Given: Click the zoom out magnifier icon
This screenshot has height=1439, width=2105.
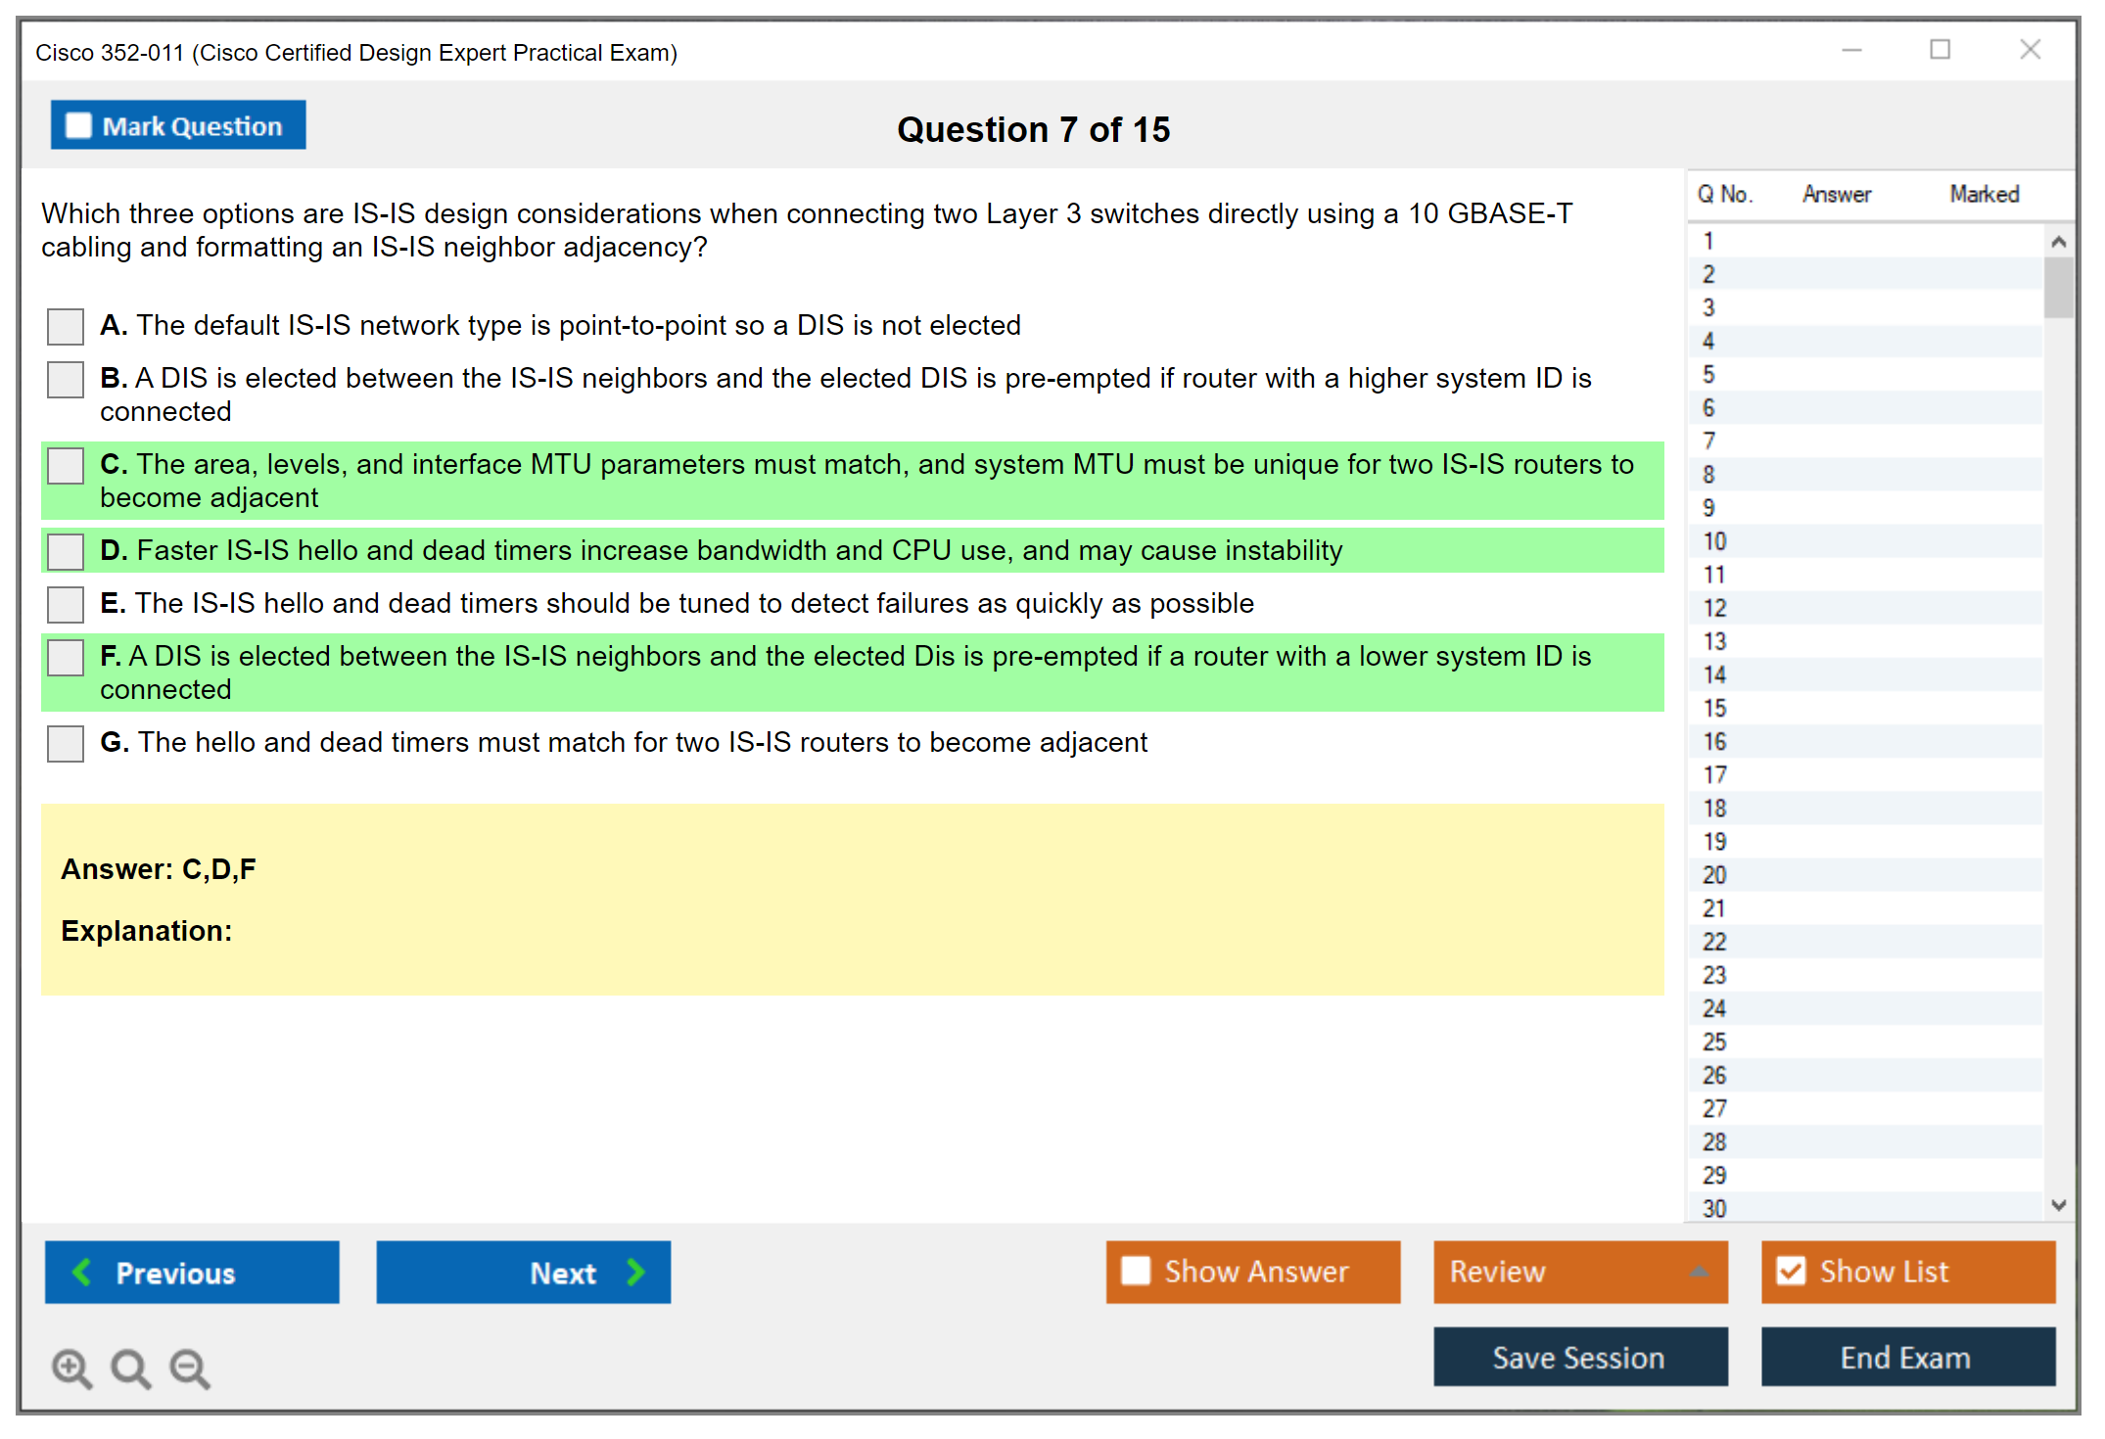Looking at the screenshot, I should tap(190, 1368).
